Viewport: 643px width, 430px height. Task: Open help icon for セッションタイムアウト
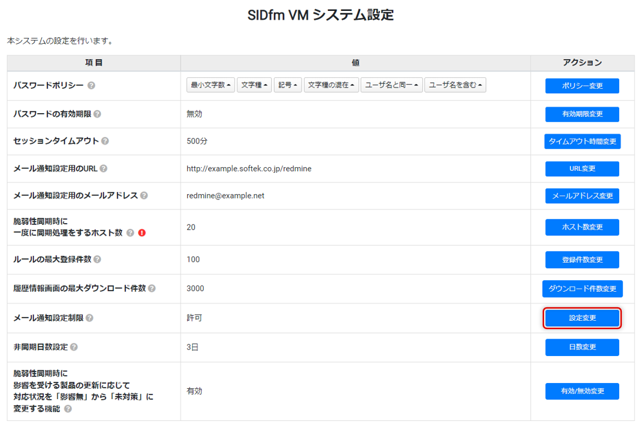(105, 141)
